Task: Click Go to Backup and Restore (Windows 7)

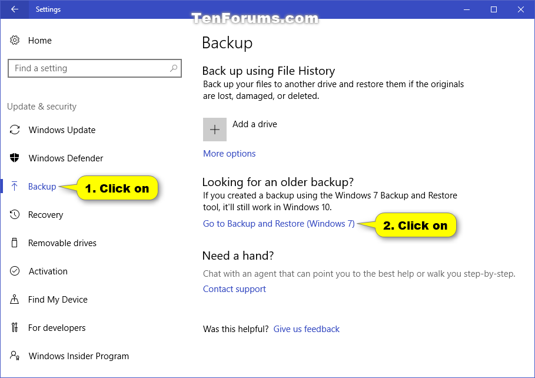Action: pos(278,223)
